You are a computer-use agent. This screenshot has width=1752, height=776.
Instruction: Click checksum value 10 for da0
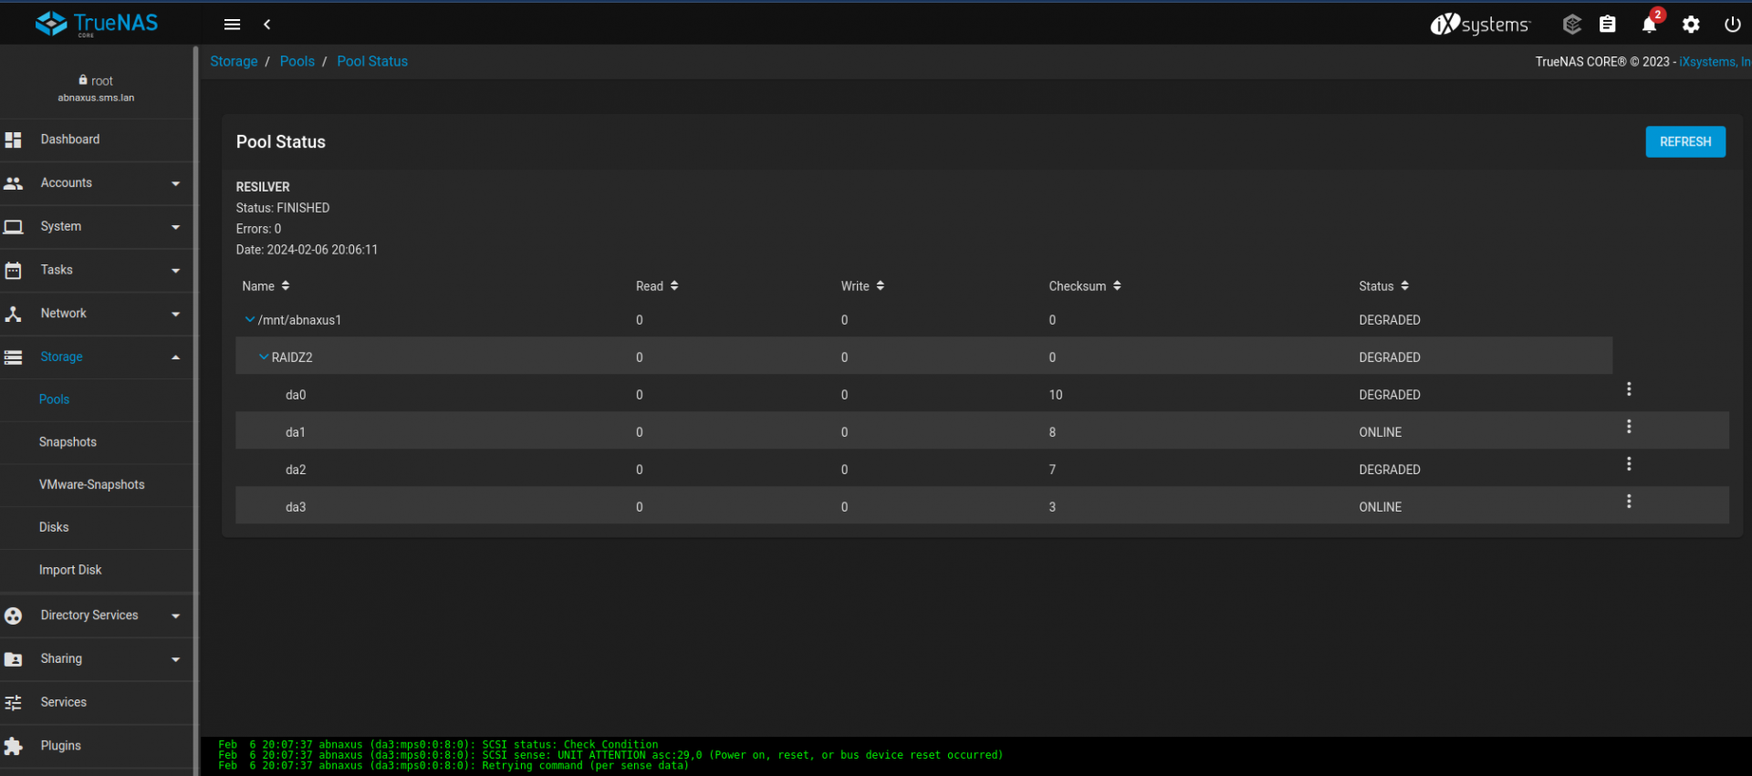(x=1056, y=395)
